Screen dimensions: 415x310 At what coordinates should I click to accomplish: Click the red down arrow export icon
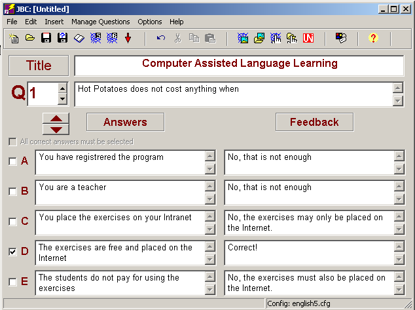tap(128, 38)
